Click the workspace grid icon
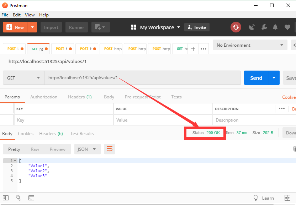The image size is (296, 205). pyautogui.click(x=134, y=27)
